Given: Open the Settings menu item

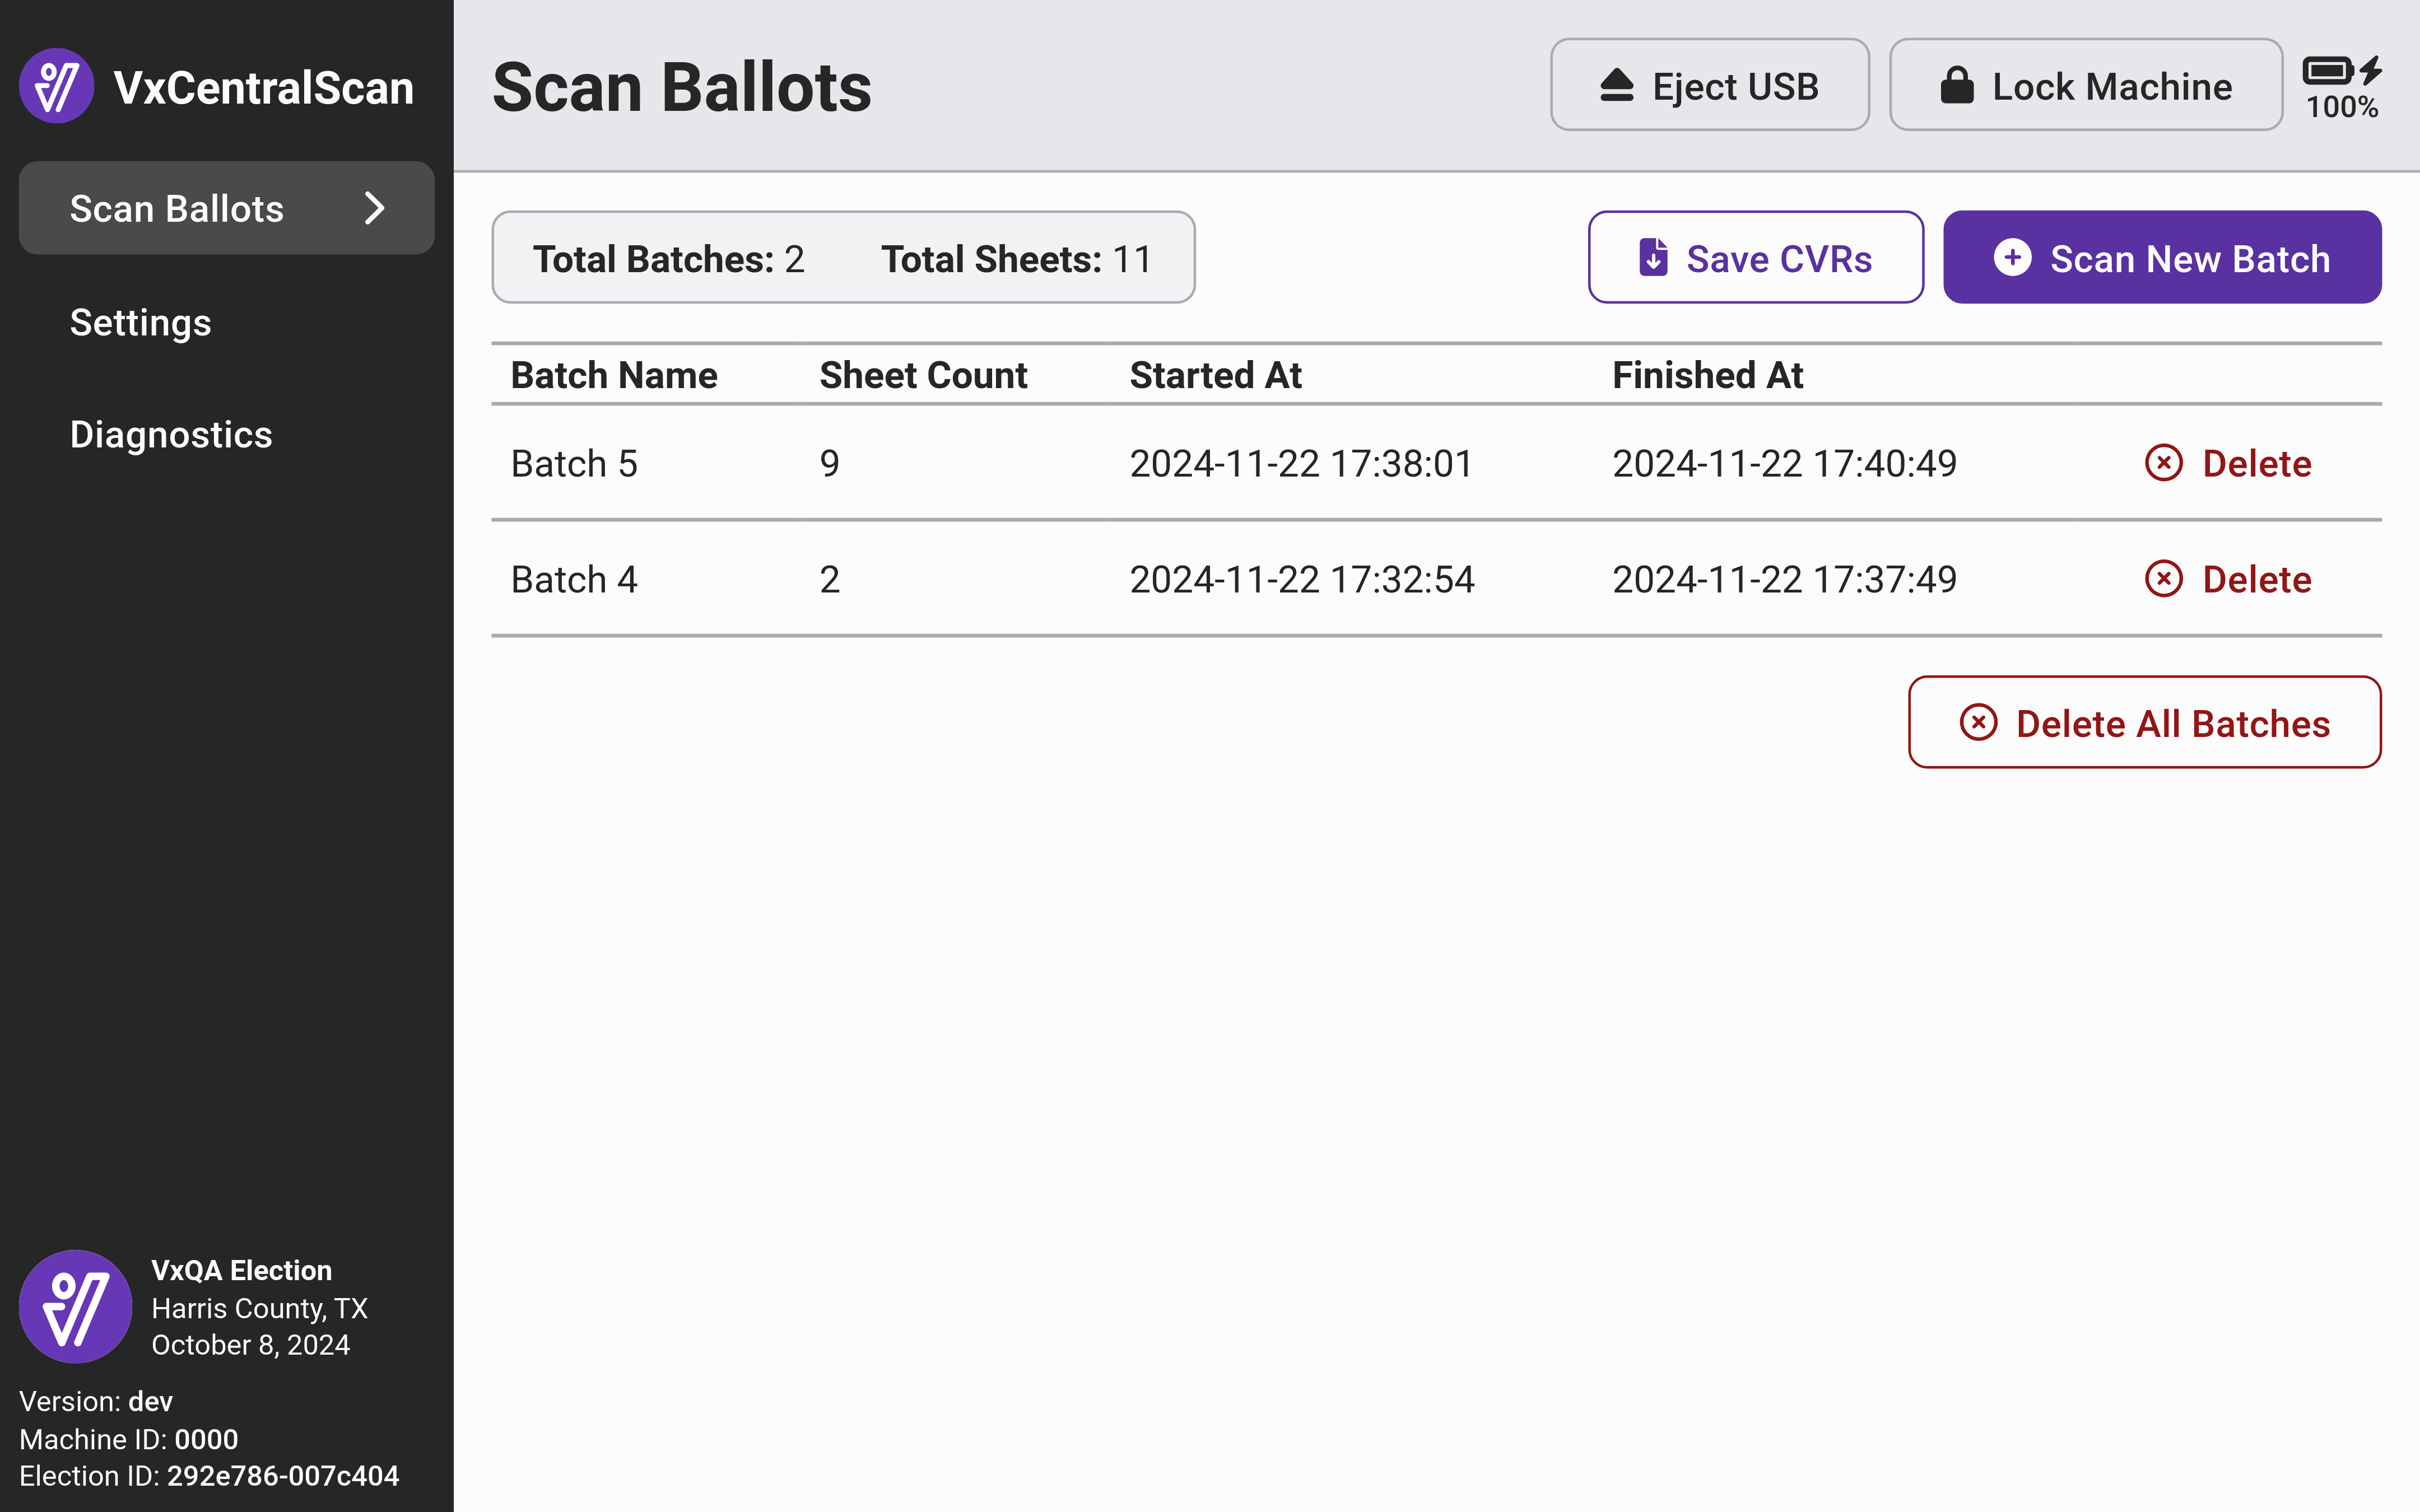Looking at the screenshot, I should pyautogui.click(x=140, y=322).
